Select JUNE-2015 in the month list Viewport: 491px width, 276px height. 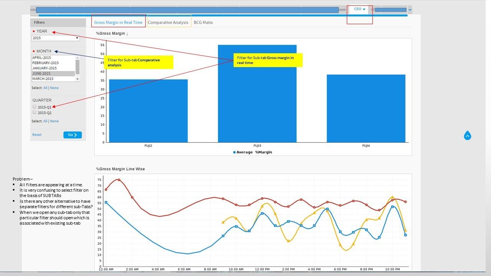(53, 74)
